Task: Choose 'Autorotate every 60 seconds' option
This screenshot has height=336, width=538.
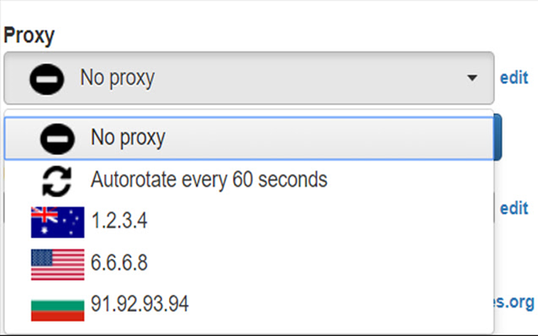Action: [x=249, y=181]
